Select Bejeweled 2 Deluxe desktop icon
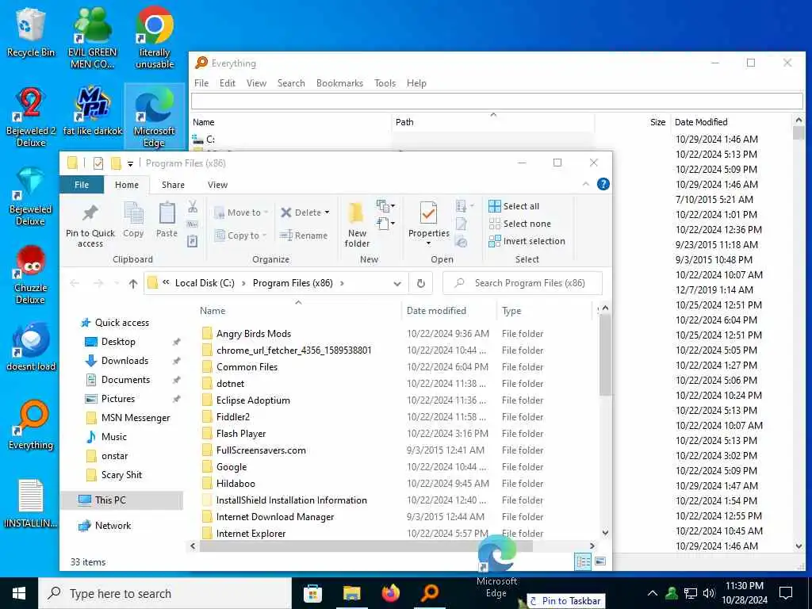Viewport: 812px width, 609px height. pos(31,117)
